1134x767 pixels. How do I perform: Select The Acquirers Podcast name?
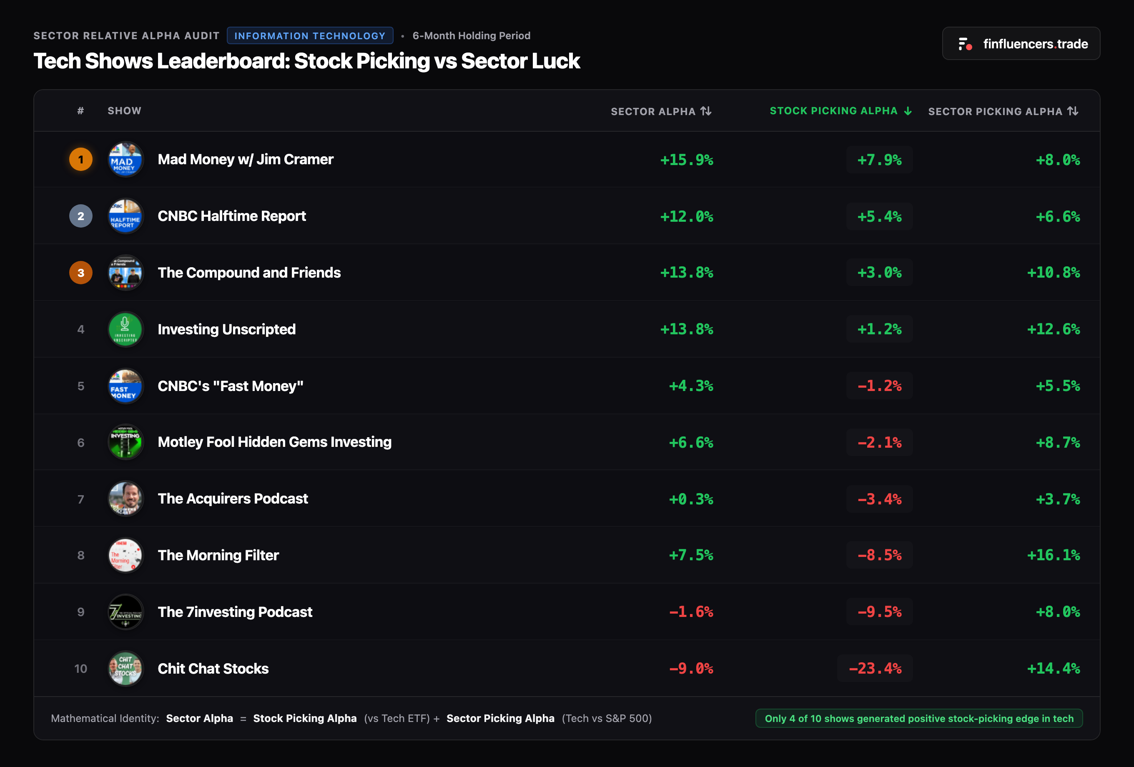coord(233,499)
